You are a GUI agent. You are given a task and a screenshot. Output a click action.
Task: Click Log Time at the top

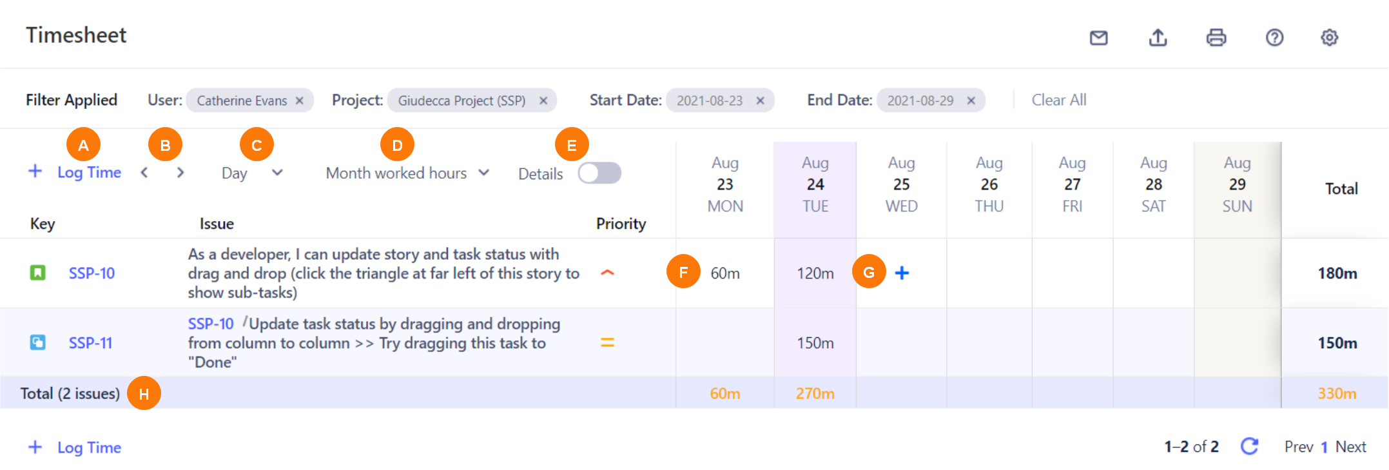point(89,172)
